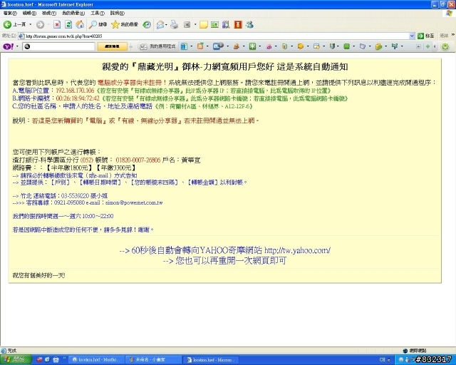Open the History clock icon
This screenshot has width=456, height=365.
tap(147, 25)
